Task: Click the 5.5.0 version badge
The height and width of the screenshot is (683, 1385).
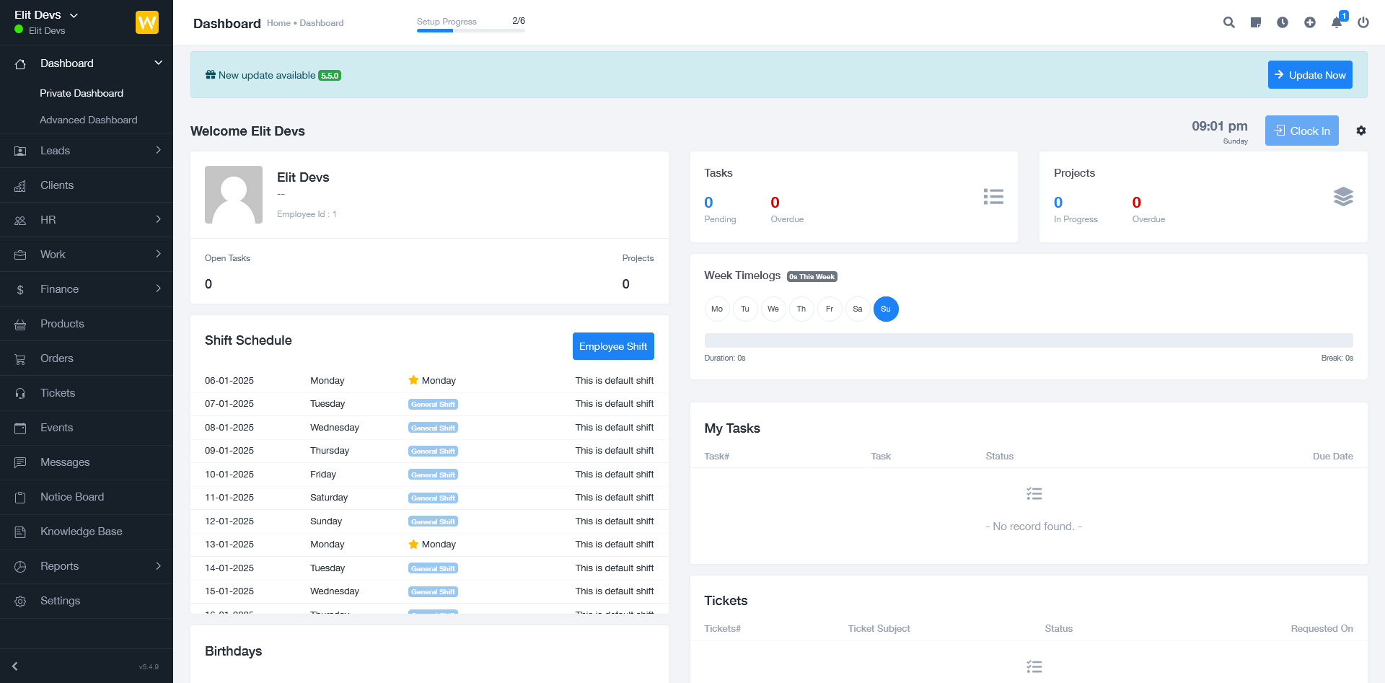Action: click(x=330, y=76)
